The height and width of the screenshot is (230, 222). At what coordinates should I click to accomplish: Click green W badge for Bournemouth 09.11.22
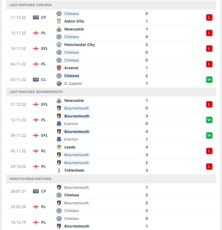click(209, 135)
